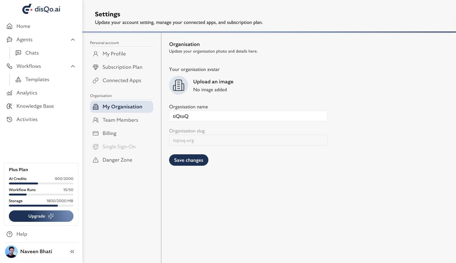Click the AI Credits progress bar
This screenshot has width=456, height=263.
[41, 183]
